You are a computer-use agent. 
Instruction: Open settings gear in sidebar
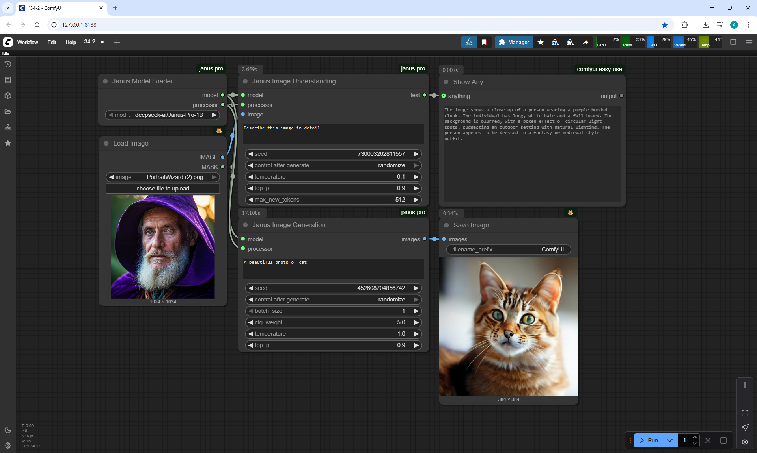8,446
